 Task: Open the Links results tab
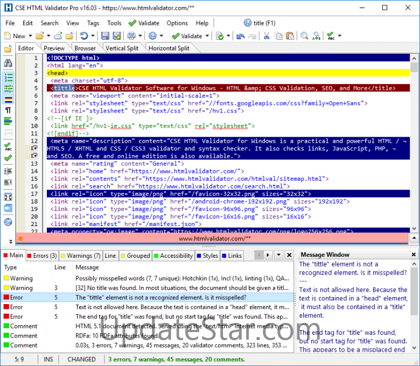click(x=232, y=256)
